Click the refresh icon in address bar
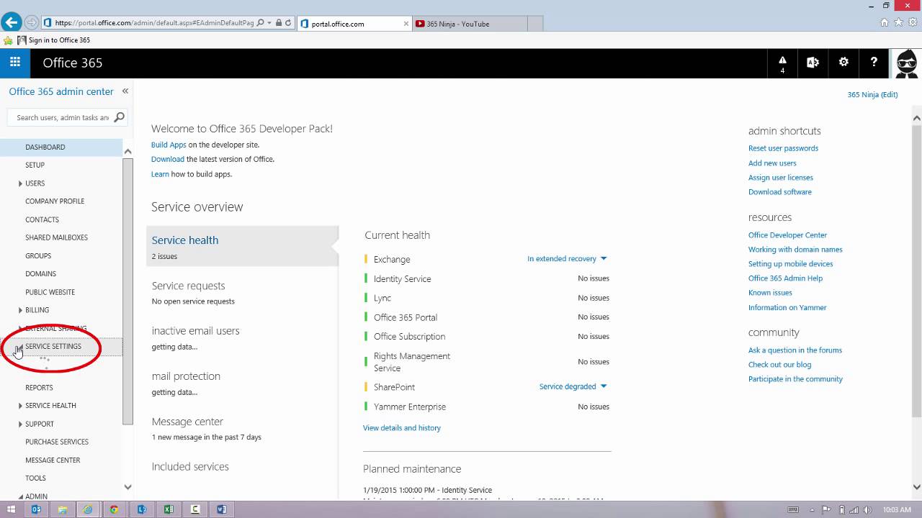Viewport: 922px width, 518px height. click(288, 23)
